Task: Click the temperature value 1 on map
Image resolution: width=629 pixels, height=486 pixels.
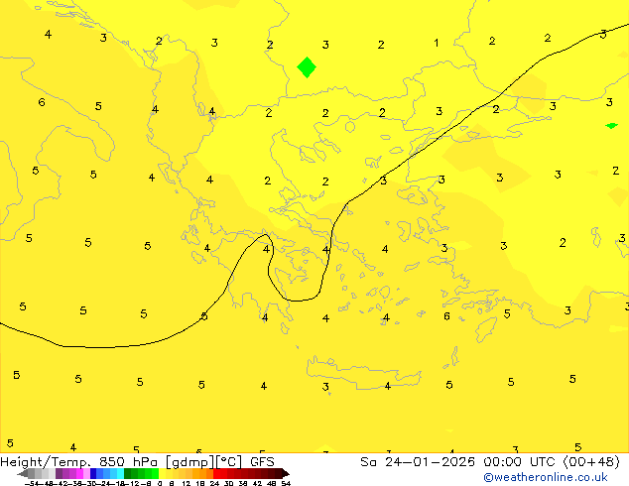Action: pyautogui.click(x=437, y=43)
